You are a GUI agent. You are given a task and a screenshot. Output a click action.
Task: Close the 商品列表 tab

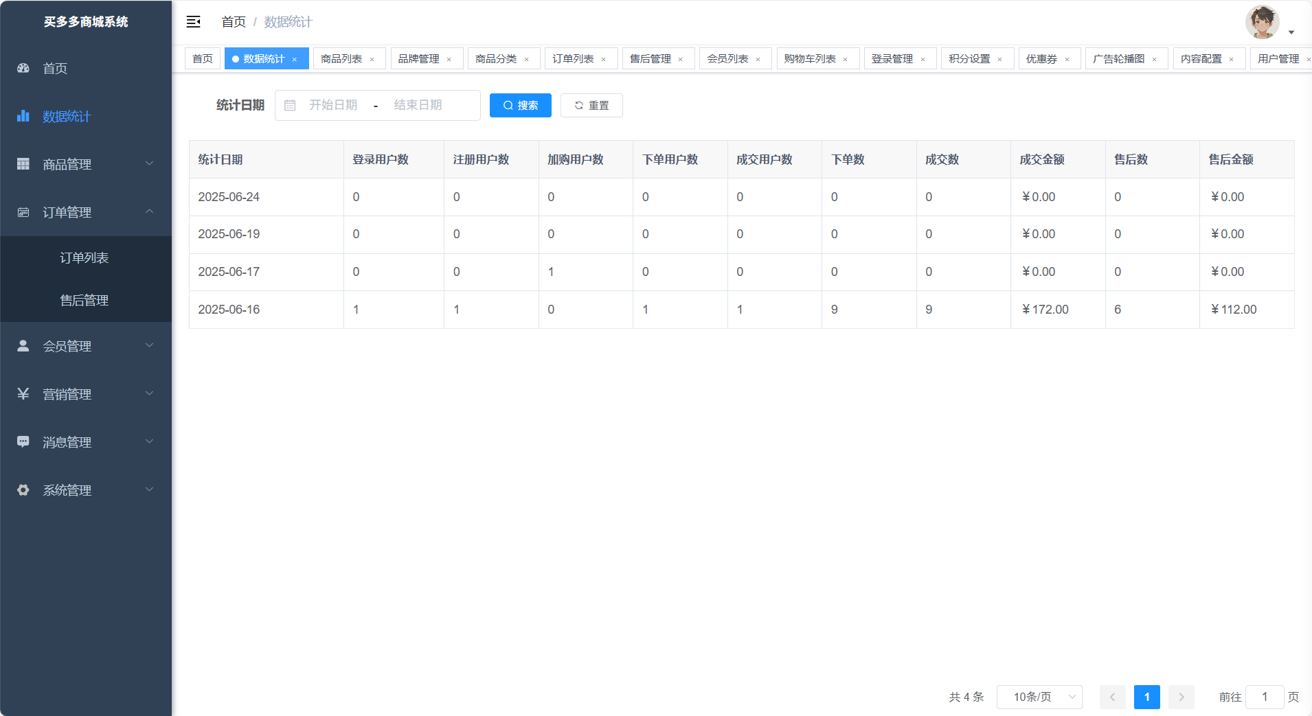[x=372, y=60]
